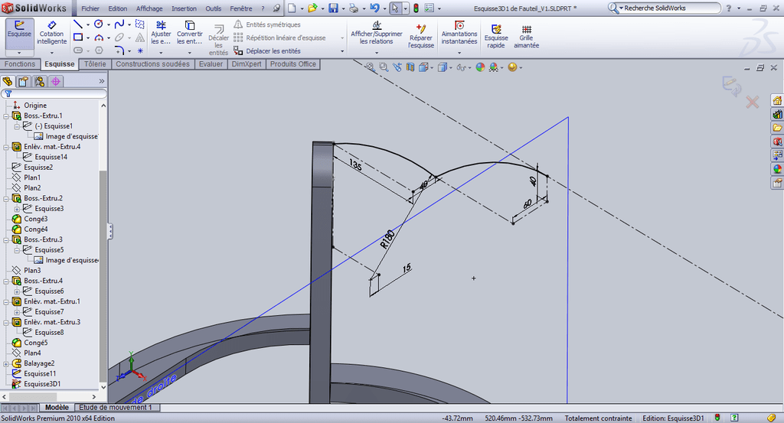Click the feature tree filter field
784x423 pixels.
(54, 94)
